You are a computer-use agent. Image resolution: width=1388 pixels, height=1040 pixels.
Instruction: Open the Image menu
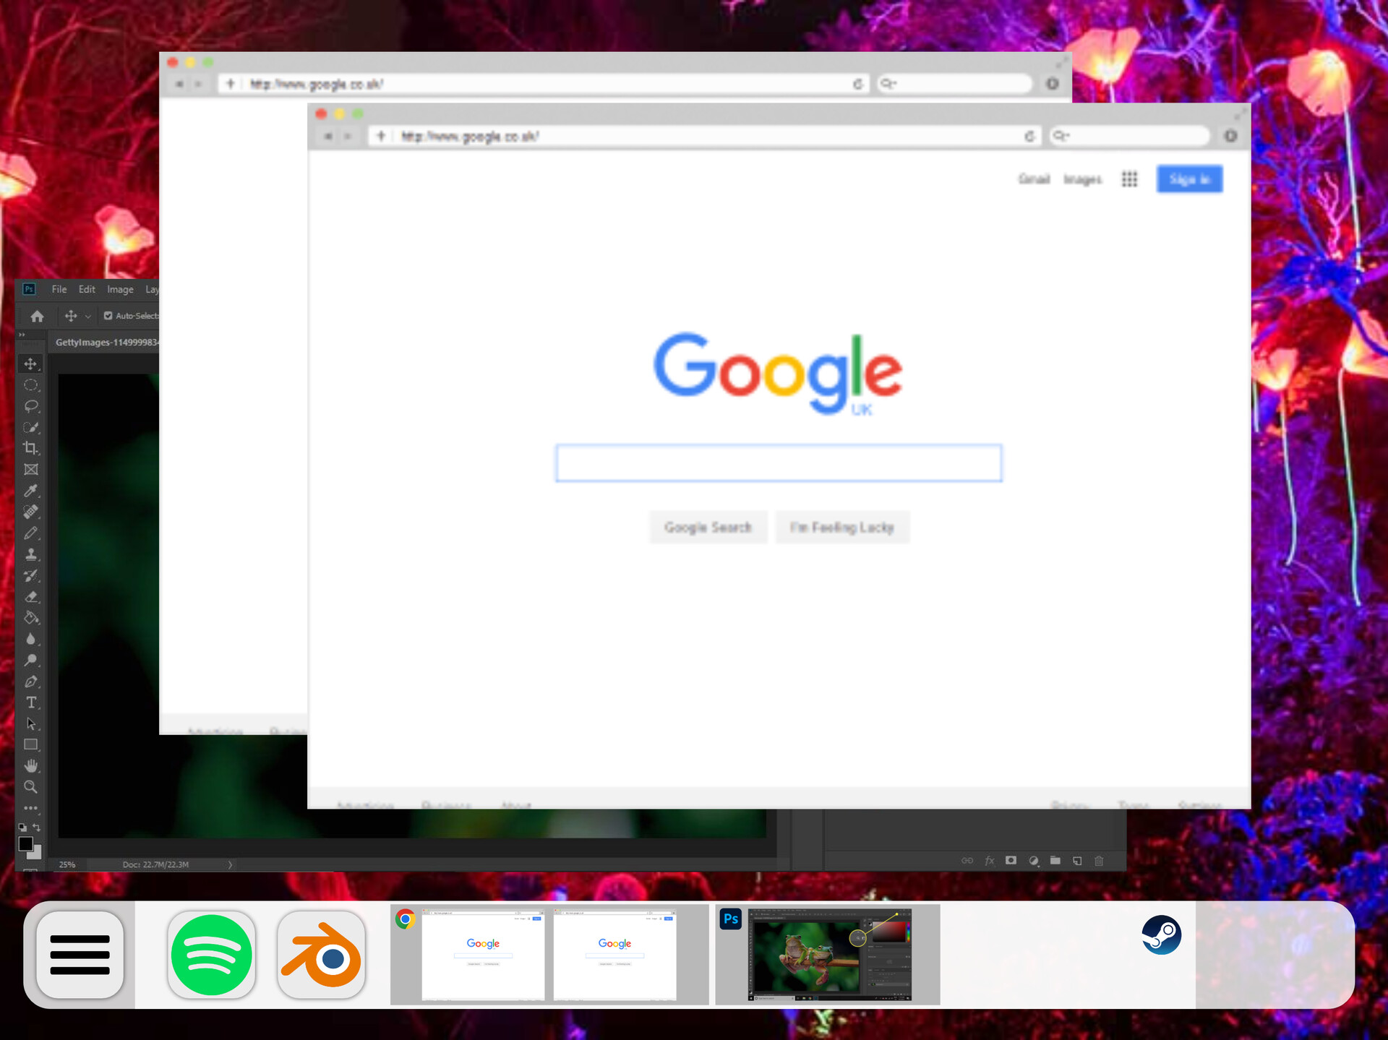(120, 289)
